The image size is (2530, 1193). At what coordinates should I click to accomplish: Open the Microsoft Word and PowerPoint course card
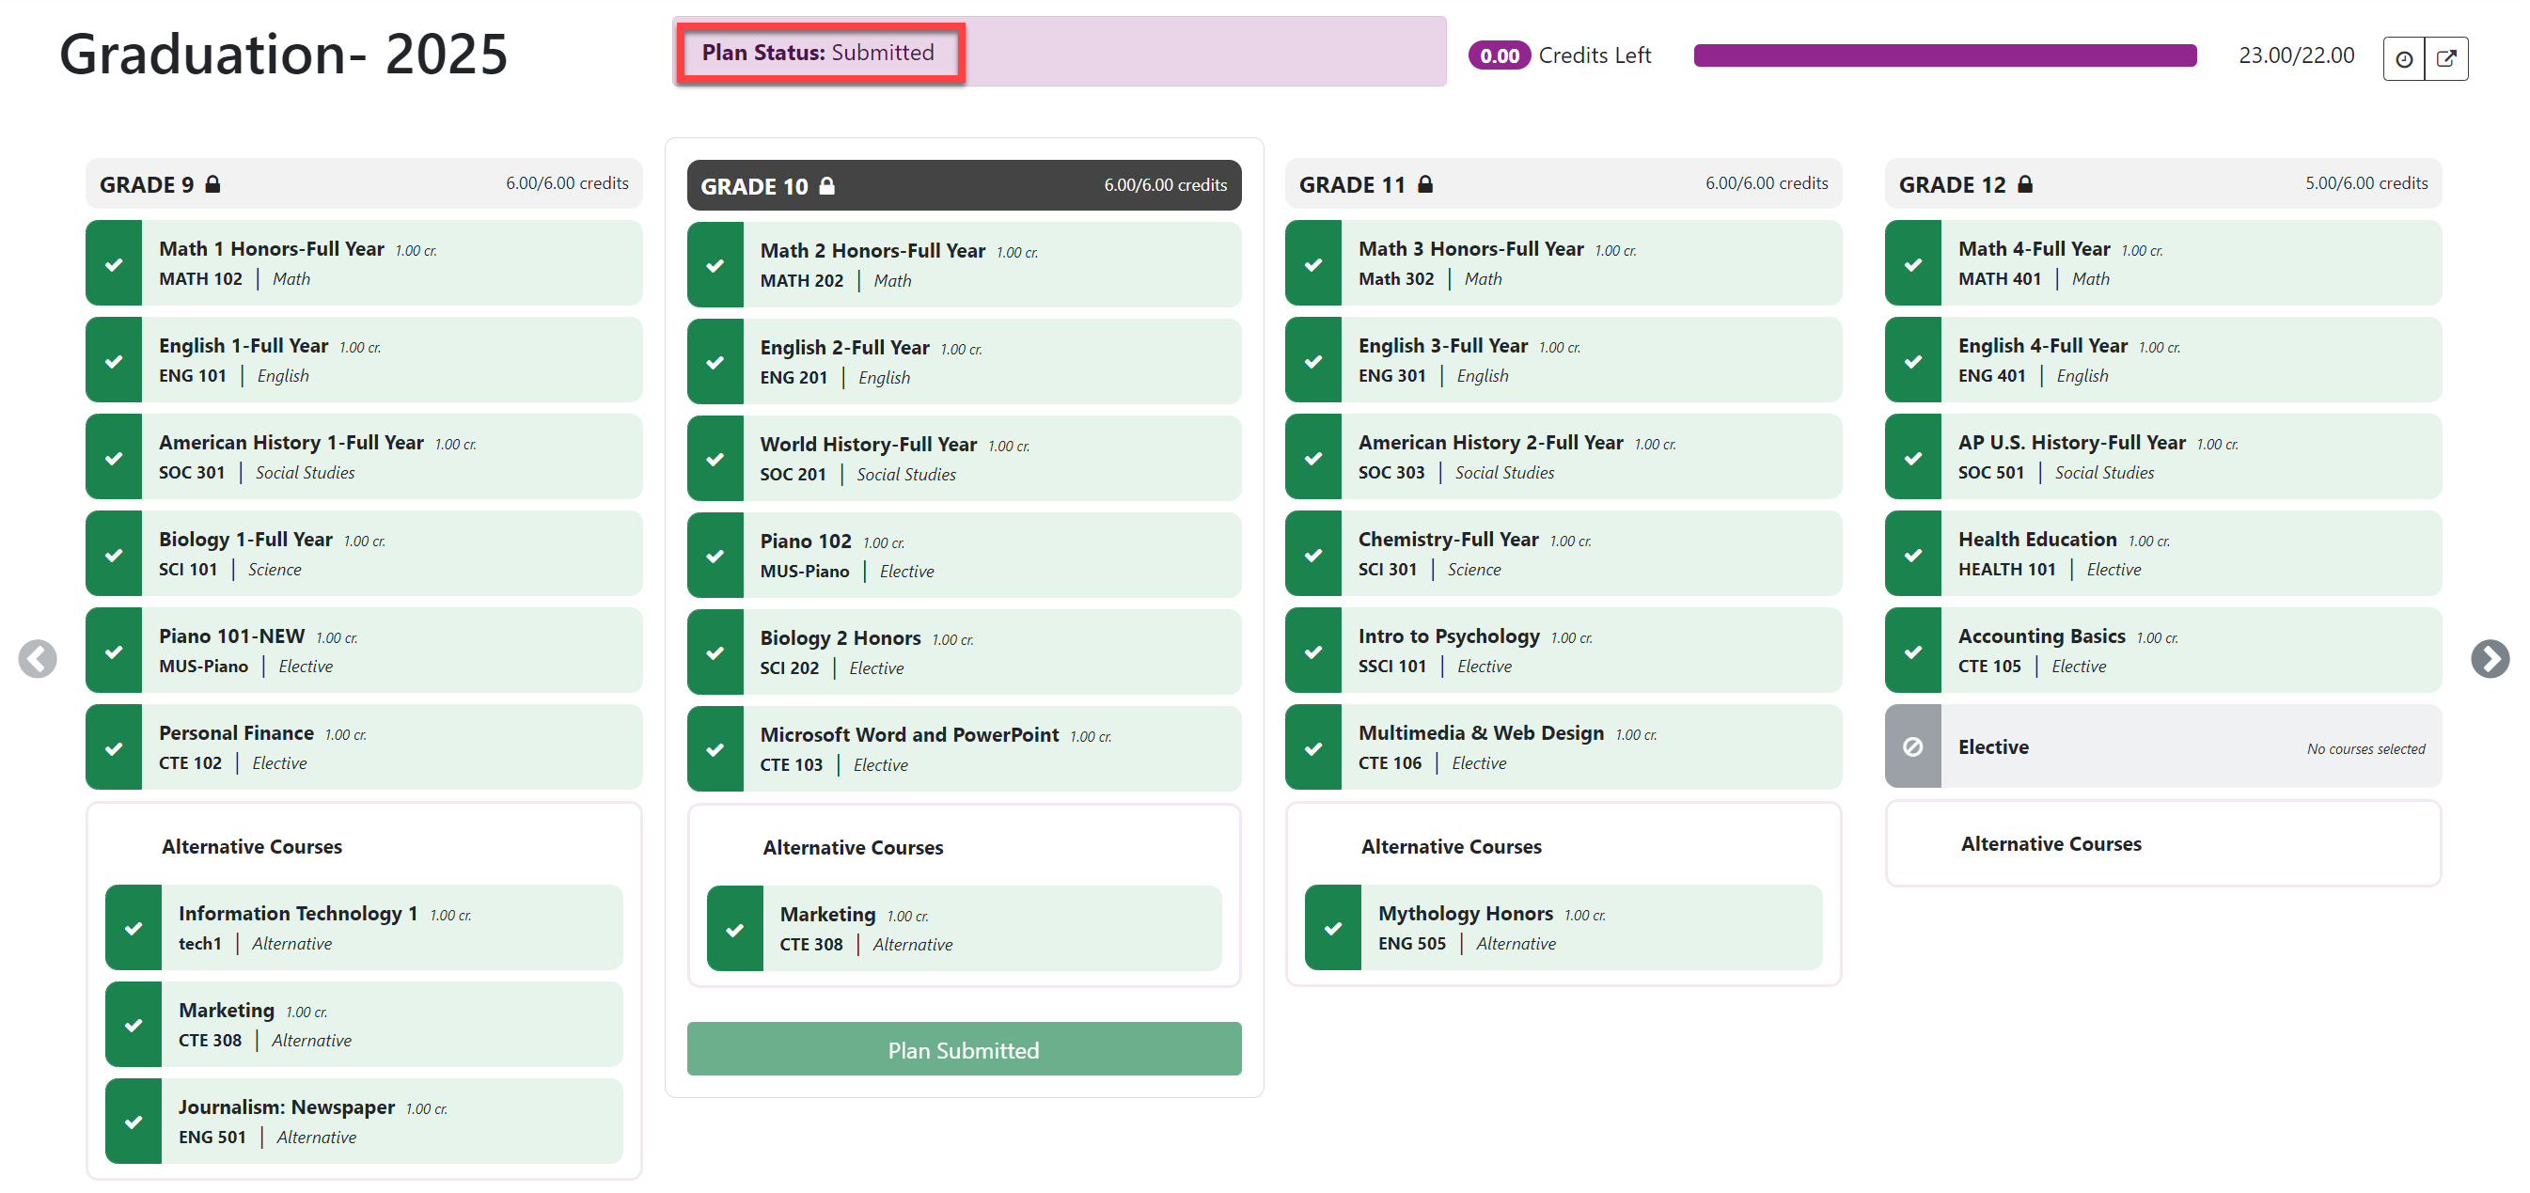click(x=964, y=749)
